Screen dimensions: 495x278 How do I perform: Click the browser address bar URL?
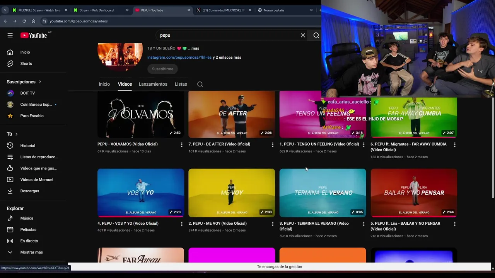79,21
